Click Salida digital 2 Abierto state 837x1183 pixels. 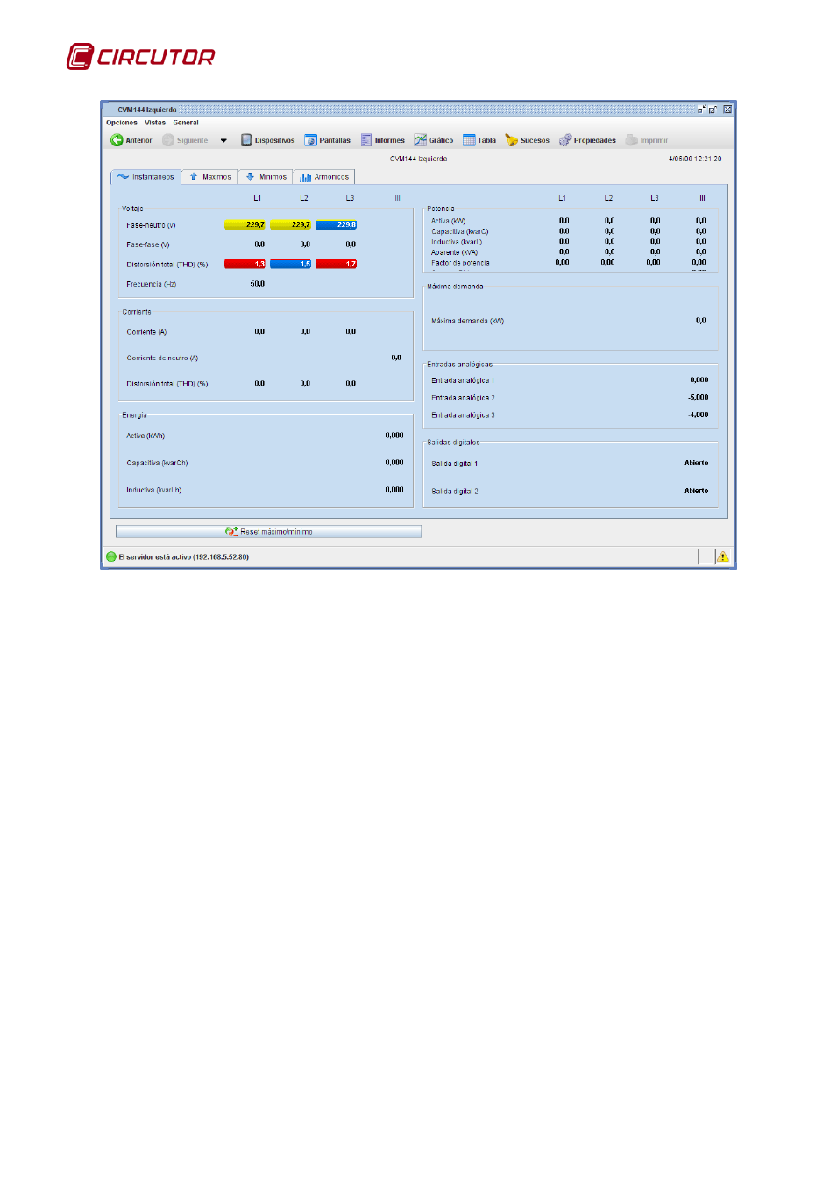point(697,492)
